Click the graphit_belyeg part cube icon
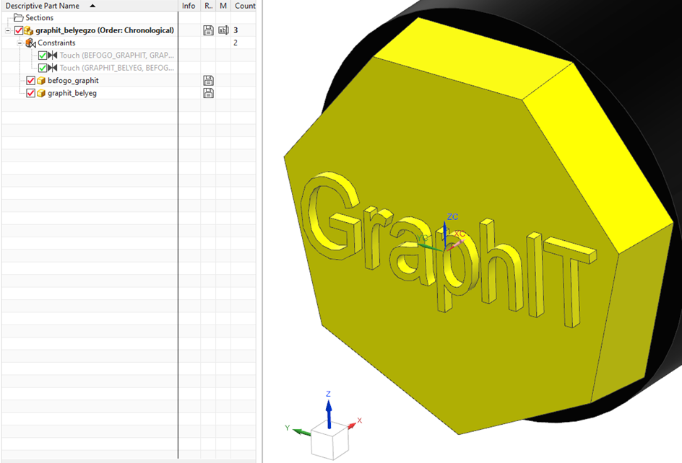The height and width of the screenshot is (463, 682). point(41,94)
